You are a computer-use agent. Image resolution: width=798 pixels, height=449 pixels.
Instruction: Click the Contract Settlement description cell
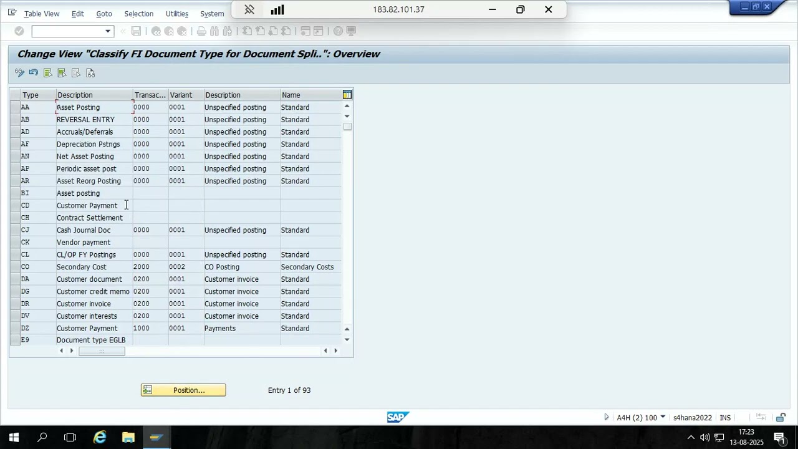[94, 218]
